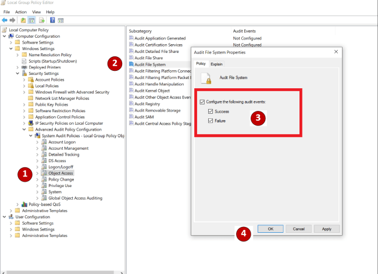Screen dimensions: 378x274
Task: Expand the Name Resolution Policy node
Action: click(17, 55)
